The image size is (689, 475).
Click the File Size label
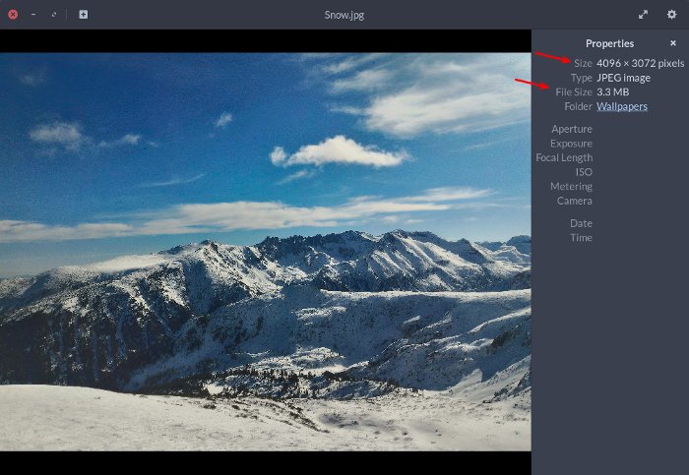(x=574, y=91)
